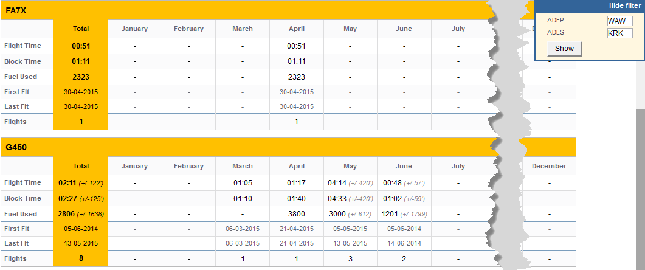Click G450 April Fuel Used 3800

coord(297,214)
